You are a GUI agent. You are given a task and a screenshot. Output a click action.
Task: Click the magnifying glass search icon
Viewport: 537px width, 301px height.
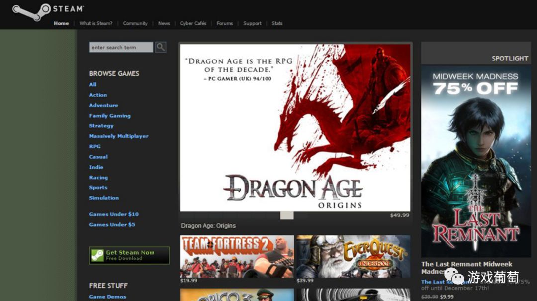[x=160, y=47]
